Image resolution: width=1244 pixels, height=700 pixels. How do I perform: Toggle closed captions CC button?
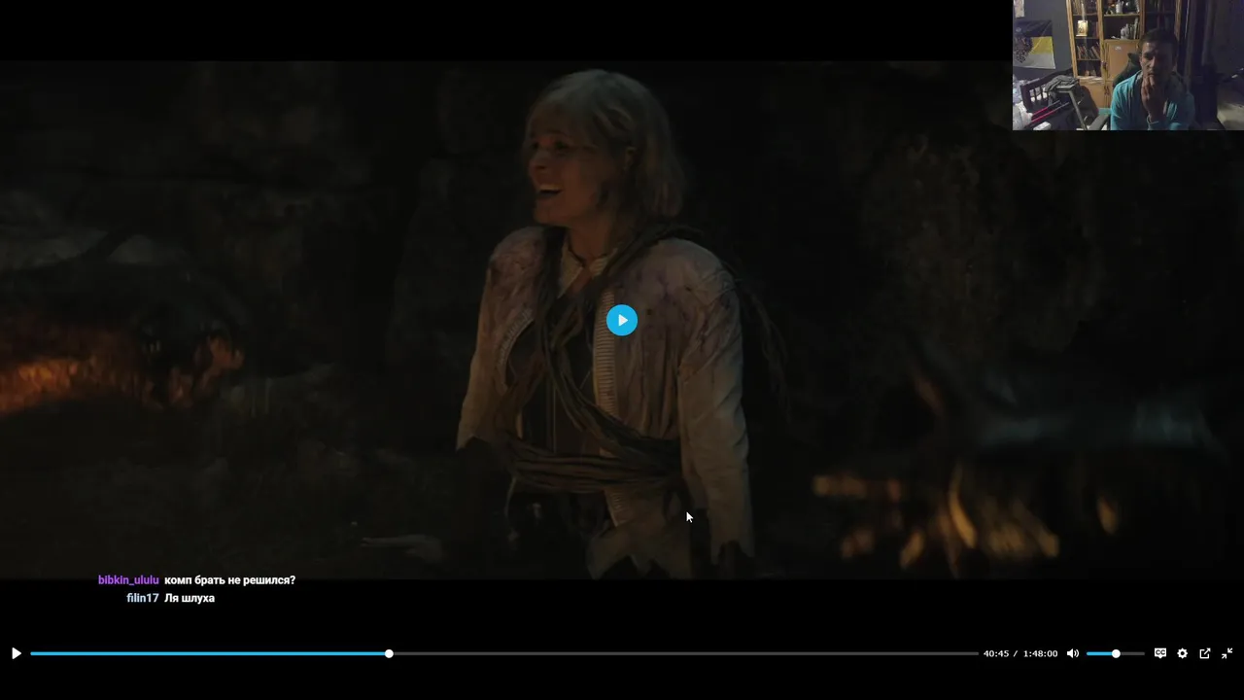point(1160,653)
